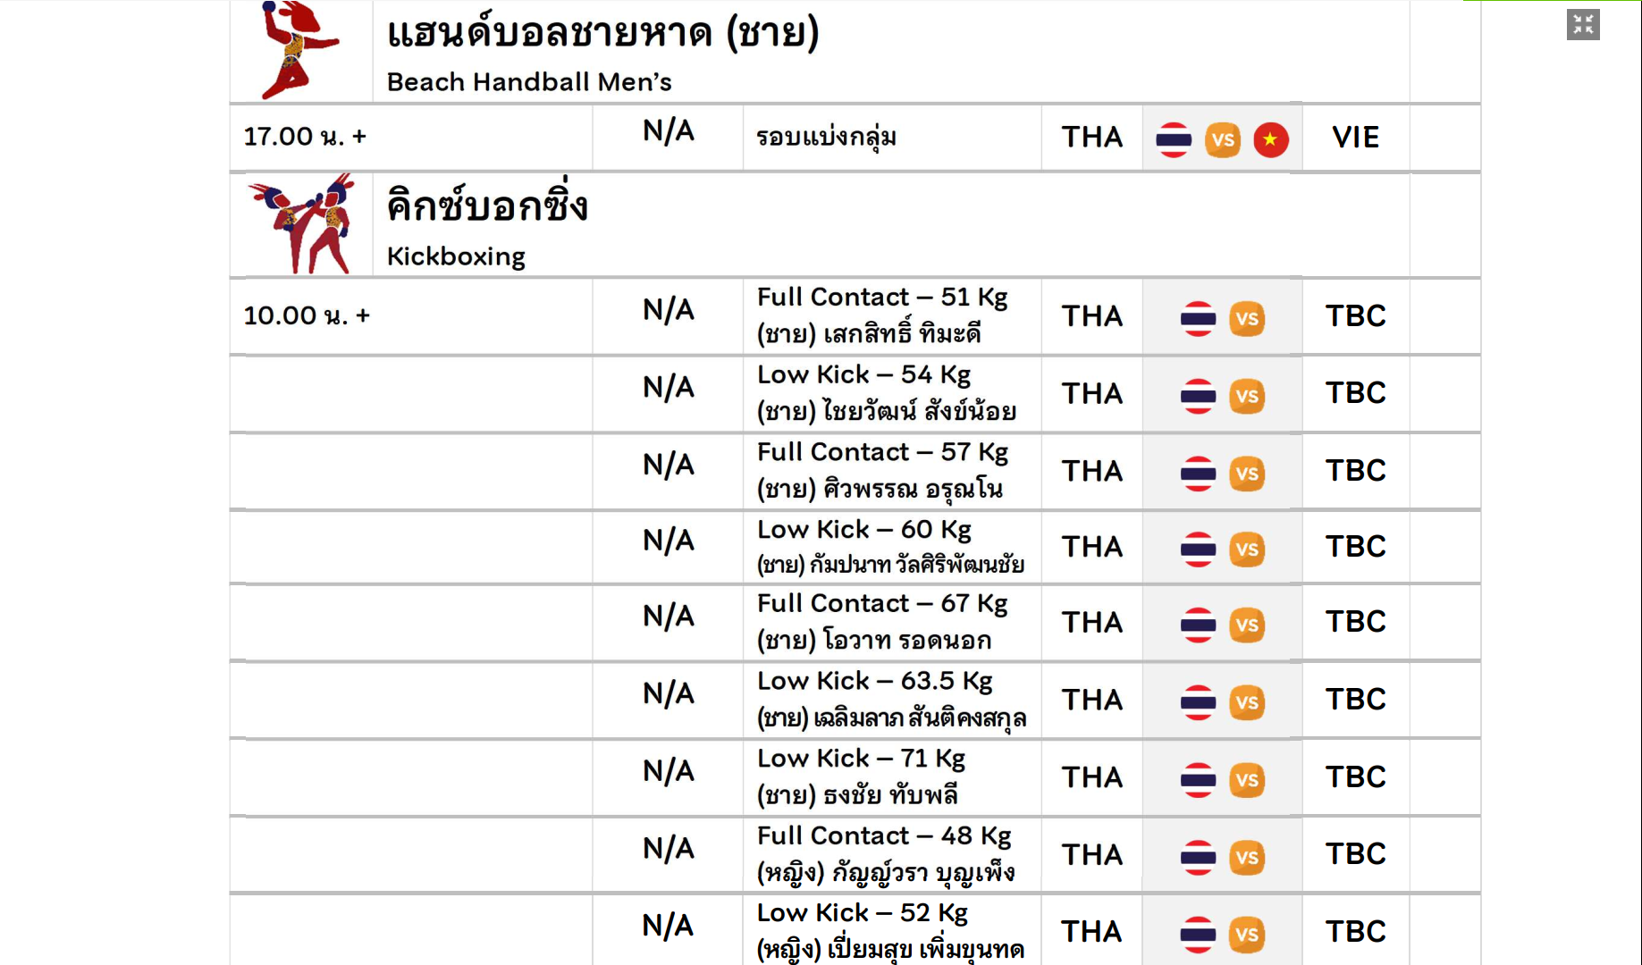Click Thailand flag in Full Contact 57 Kg row
This screenshot has width=1642, height=965.
click(1198, 473)
